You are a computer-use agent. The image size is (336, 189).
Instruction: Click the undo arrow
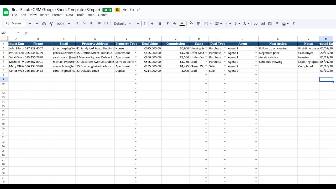(30, 24)
